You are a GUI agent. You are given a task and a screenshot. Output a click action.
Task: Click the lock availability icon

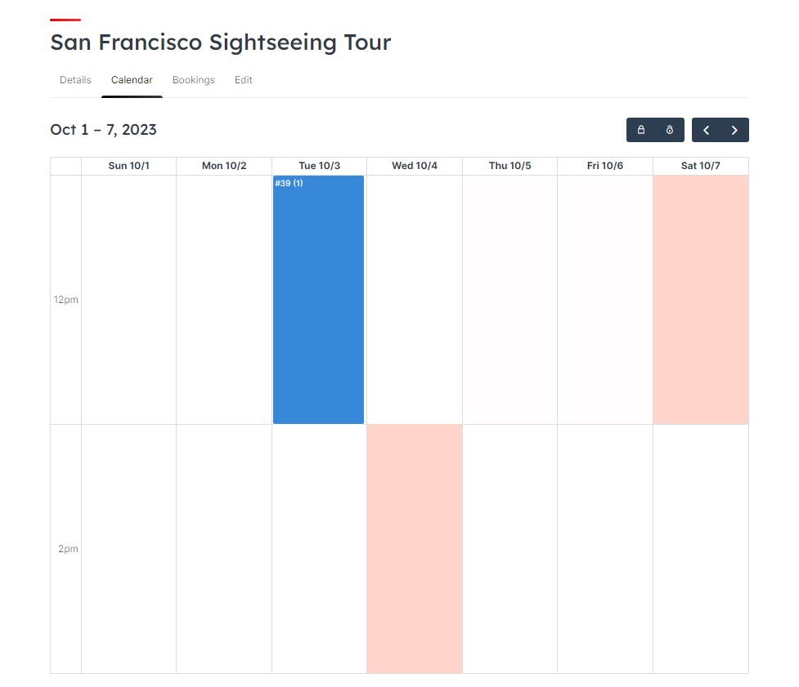click(641, 130)
